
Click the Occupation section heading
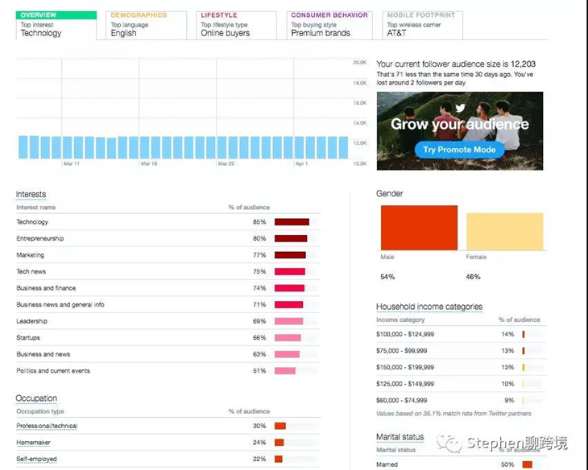click(36, 398)
